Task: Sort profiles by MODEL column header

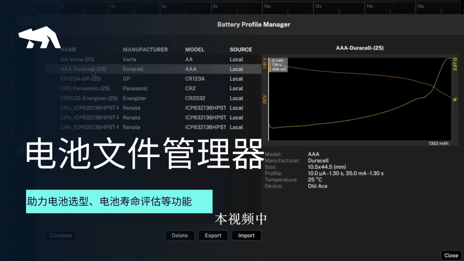Action: pos(195,50)
